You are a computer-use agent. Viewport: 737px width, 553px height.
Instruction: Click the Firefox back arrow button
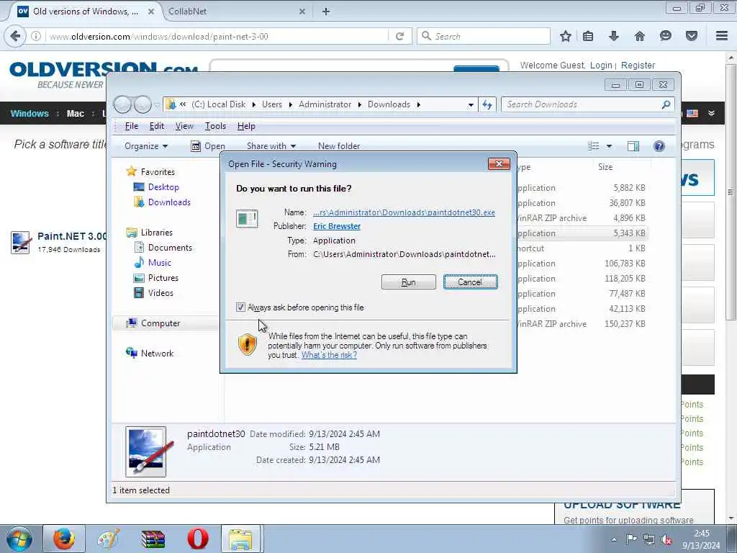click(15, 36)
